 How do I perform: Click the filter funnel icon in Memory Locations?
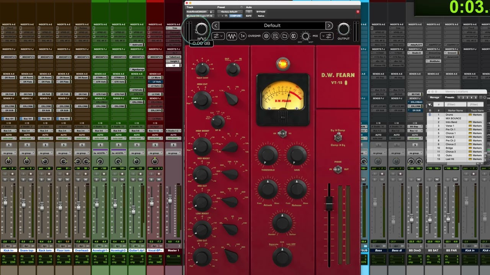pyautogui.click(x=430, y=105)
